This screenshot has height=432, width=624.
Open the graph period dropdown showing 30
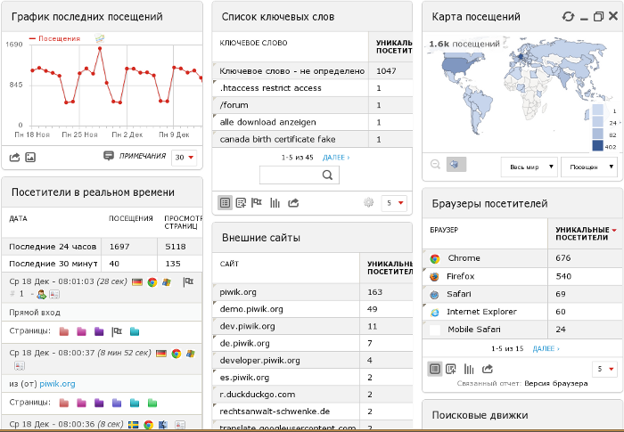184,158
